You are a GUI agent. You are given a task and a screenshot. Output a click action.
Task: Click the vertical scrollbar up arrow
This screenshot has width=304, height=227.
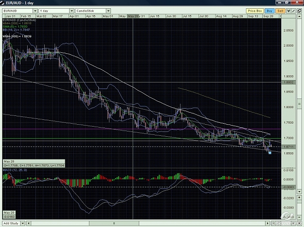299,16
